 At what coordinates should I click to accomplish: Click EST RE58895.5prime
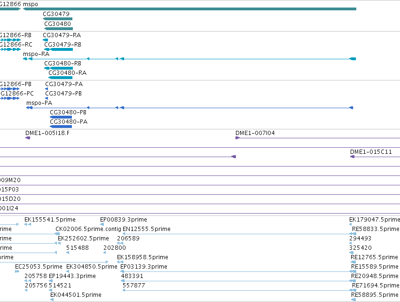(x=375, y=295)
